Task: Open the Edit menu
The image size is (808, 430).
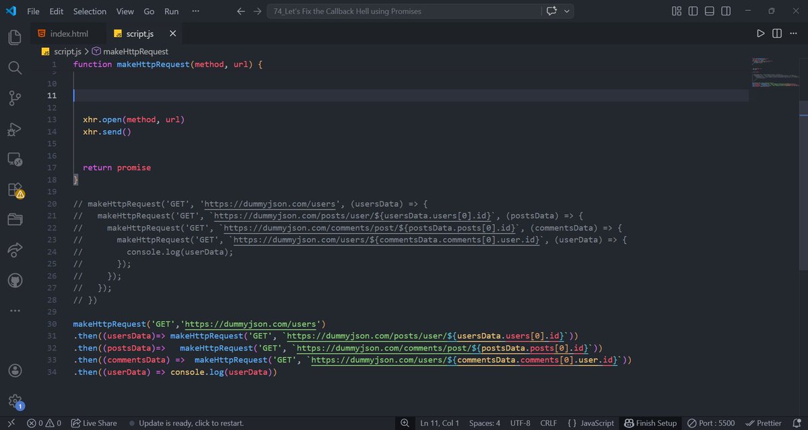Action: click(57, 11)
